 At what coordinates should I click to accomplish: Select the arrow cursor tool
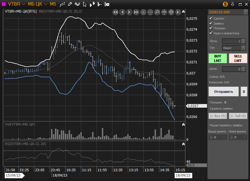[x=85, y=4]
